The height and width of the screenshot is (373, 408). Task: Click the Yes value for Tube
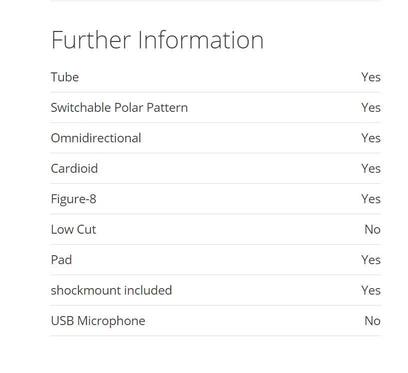tap(371, 77)
